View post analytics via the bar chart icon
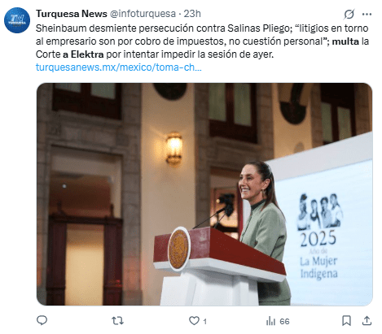Screen dimensions: 382x334 tap(270, 321)
